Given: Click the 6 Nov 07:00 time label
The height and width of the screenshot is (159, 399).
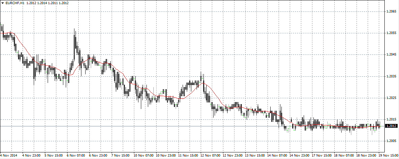Looking at the screenshot, I should (75, 155).
